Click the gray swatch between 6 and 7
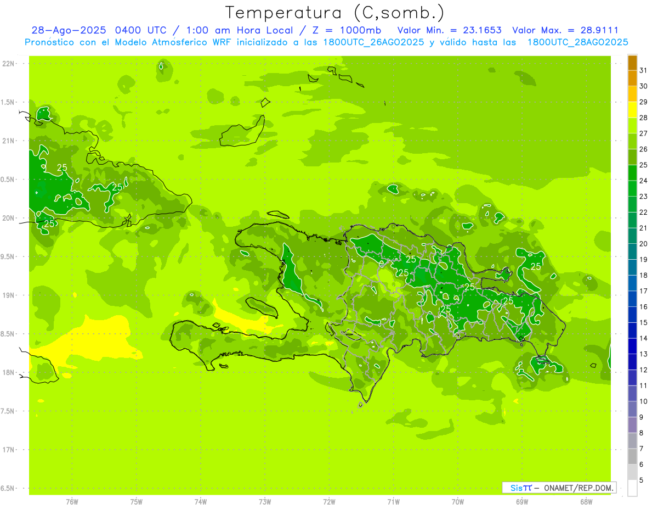The image size is (658, 509). pyautogui.click(x=633, y=456)
